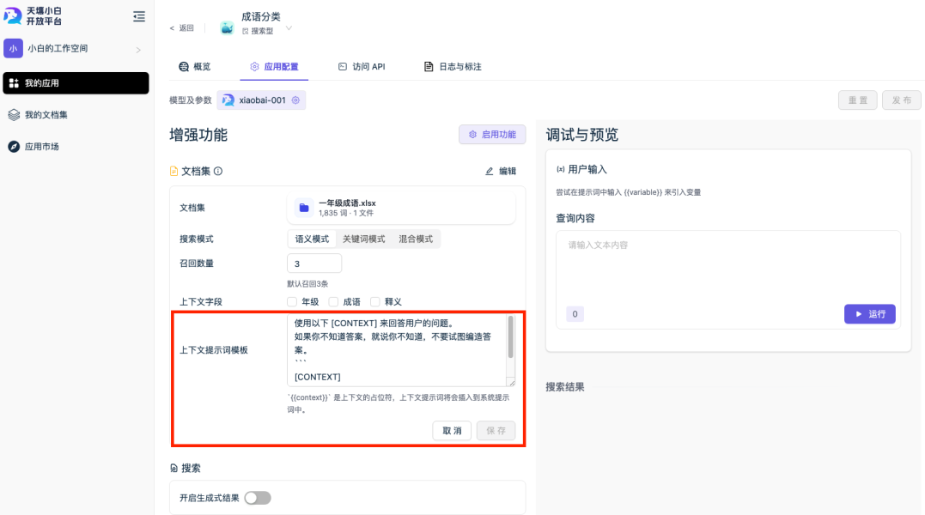Click 启用功能 button
The image size is (925, 515).
click(x=492, y=135)
